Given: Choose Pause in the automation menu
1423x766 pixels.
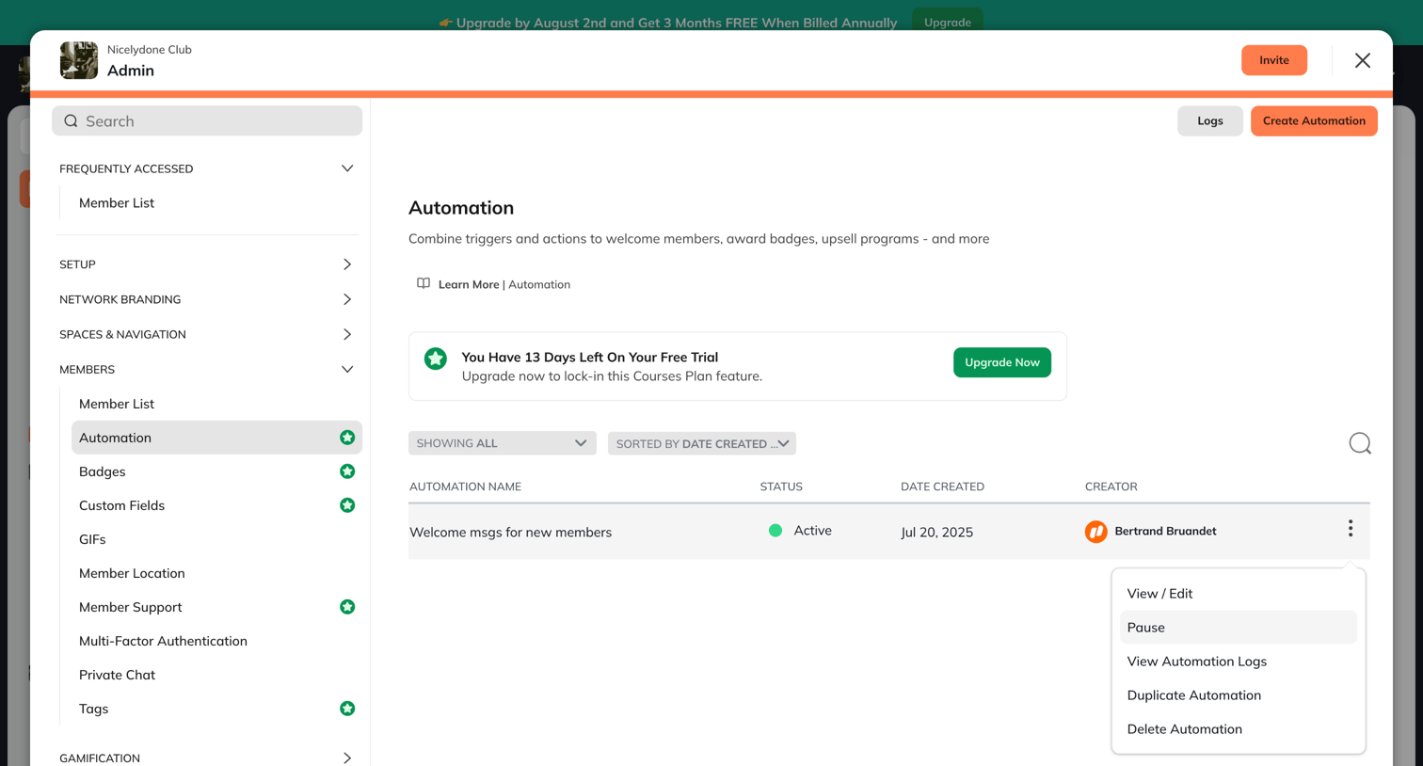Looking at the screenshot, I should [x=1238, y=628].
